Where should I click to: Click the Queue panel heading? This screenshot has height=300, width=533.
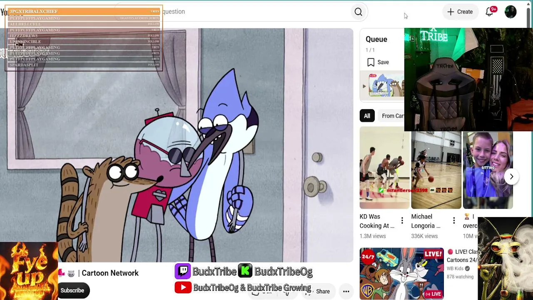(376, 39)
